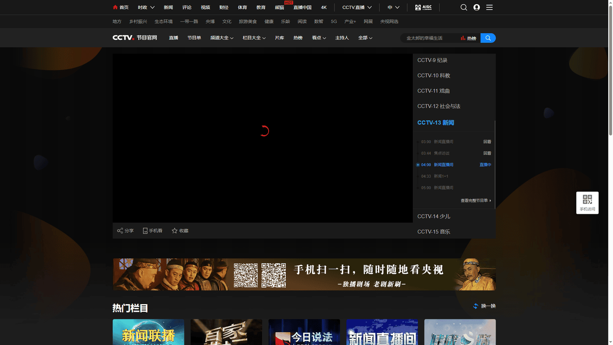Add to favorites with 收藏 star
Image resolution: width=613 pixels, height=345 pixels.
[x=180, y=230]
